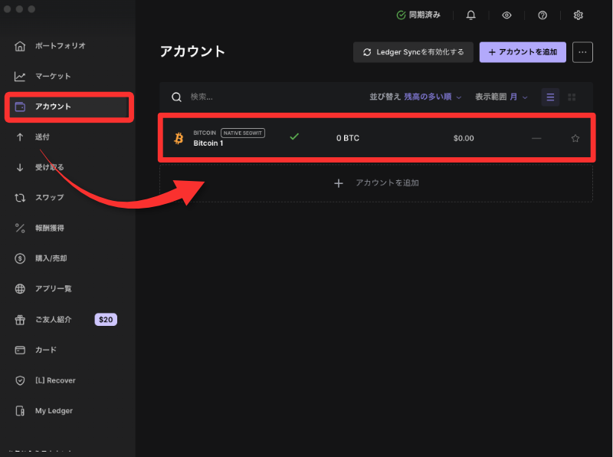Click the green synchronized check icon
This screenshot has height=457, width=613.
[x=401, y=15]
